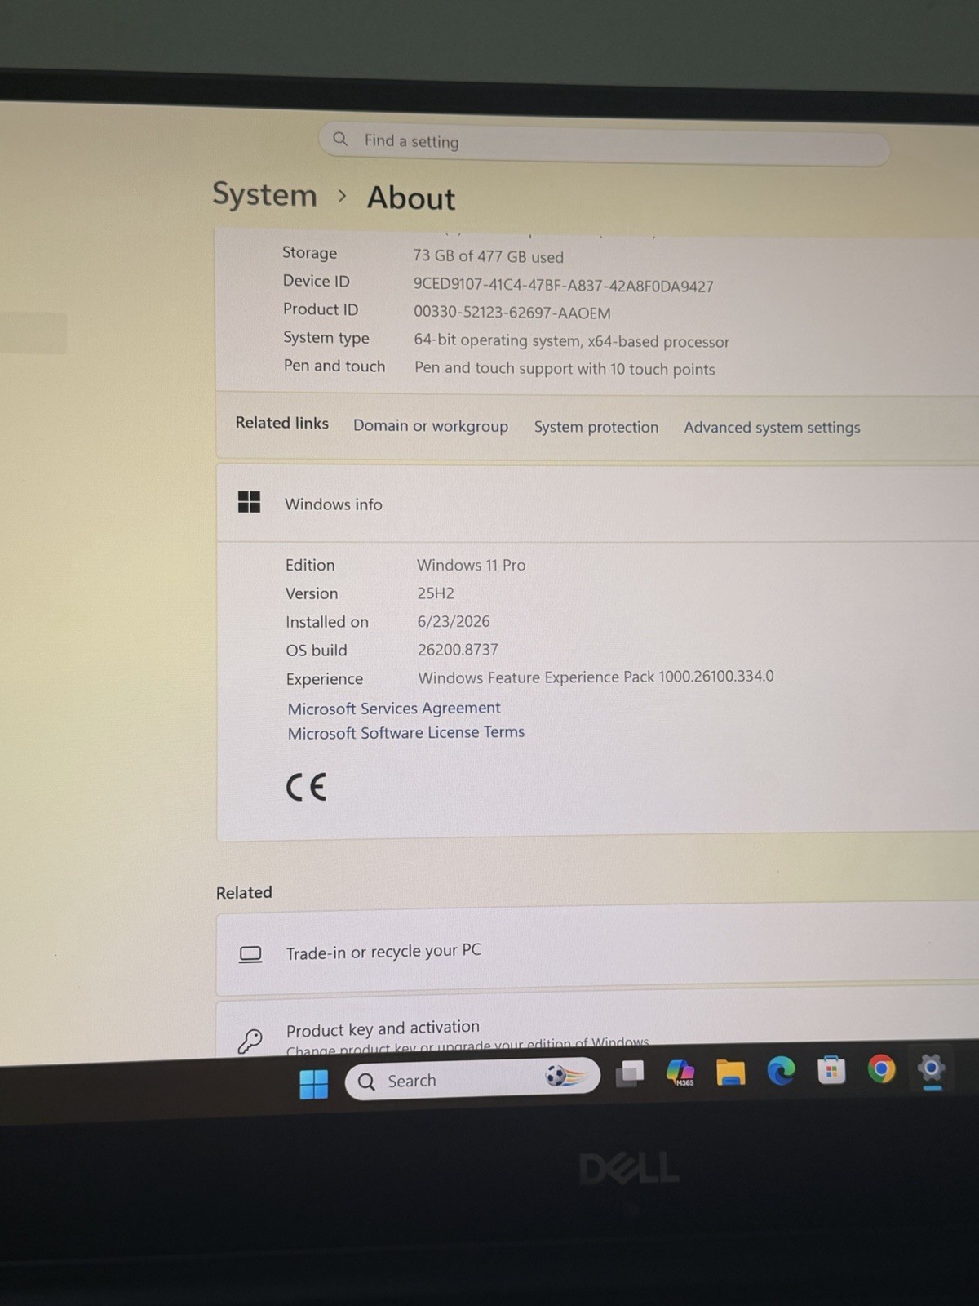The width and height of the screenshot is (979, 1306).
Task: Launch Microsoft Edge from taskbar
Action: tap(781, 1070)
